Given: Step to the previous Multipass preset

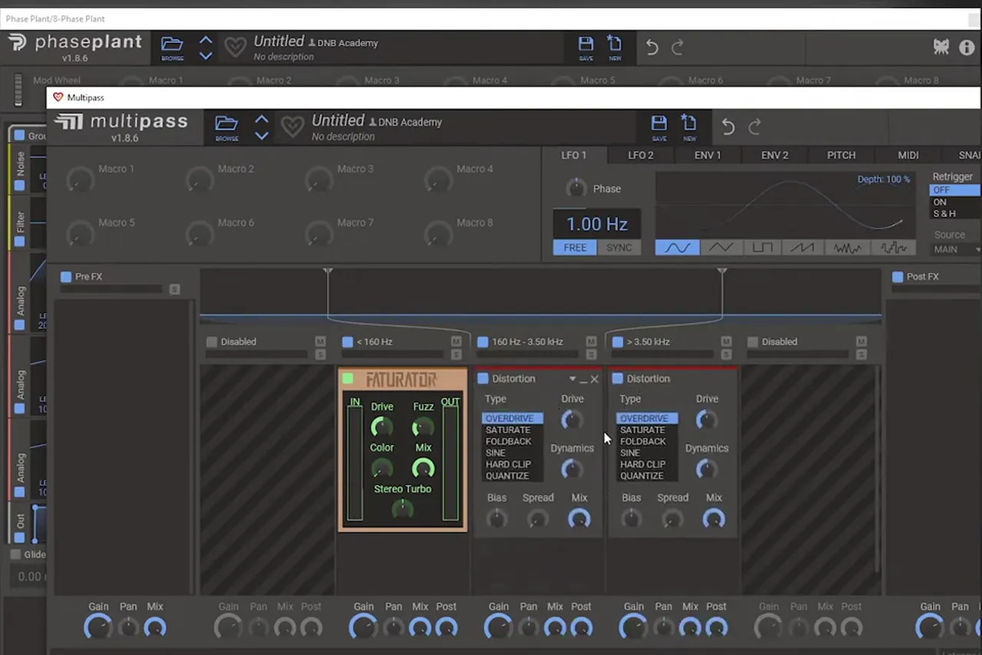Looking at the screenshot, I should (262, 120).
